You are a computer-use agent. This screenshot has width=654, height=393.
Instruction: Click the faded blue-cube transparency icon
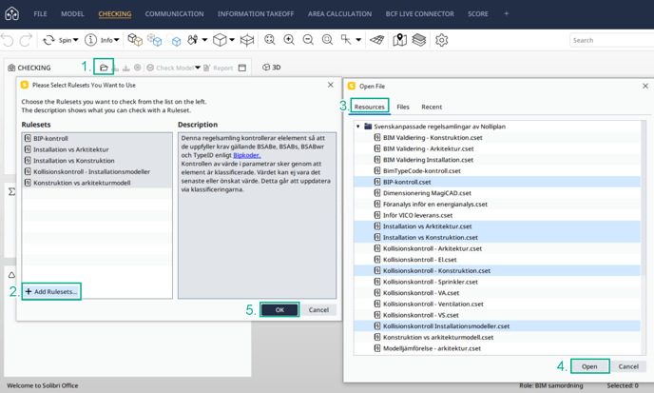point(174,40)
